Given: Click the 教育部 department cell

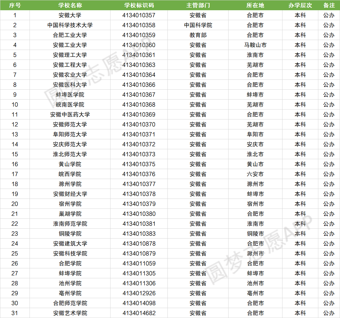Looking at the screenshot, I should tap(198, 35).
